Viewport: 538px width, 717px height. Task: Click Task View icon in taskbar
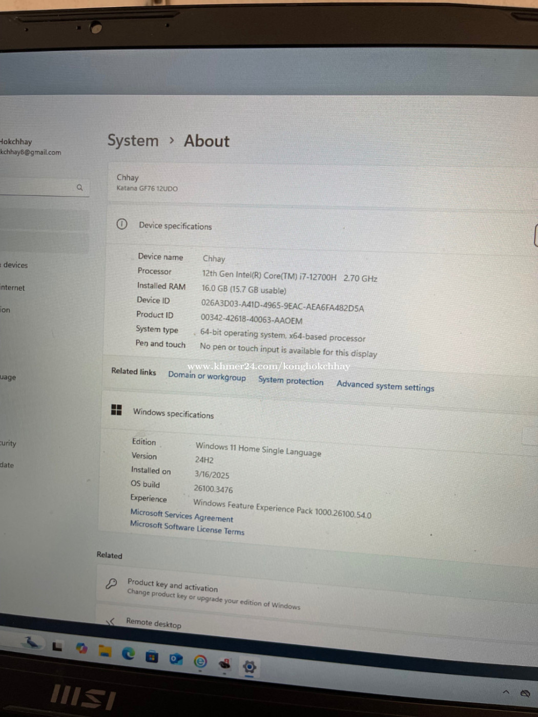pyautogui.click(x=57, y=646)
